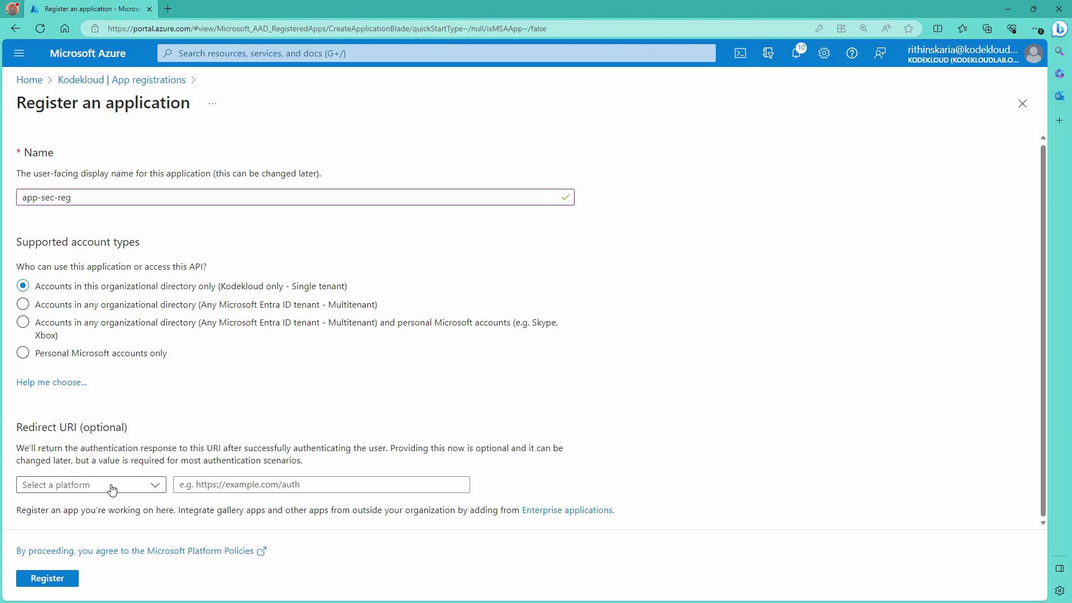Refresh the browser page
This screenshot has height=603, width=1072.
pyautogui.click(x=40, y=28)
